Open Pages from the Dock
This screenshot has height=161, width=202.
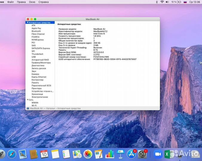[99, 154]
